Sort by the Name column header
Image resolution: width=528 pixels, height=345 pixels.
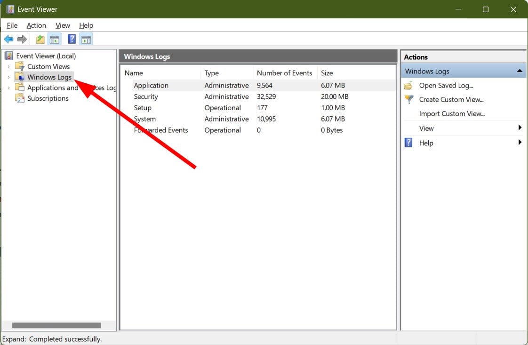(x=161, y=73)
